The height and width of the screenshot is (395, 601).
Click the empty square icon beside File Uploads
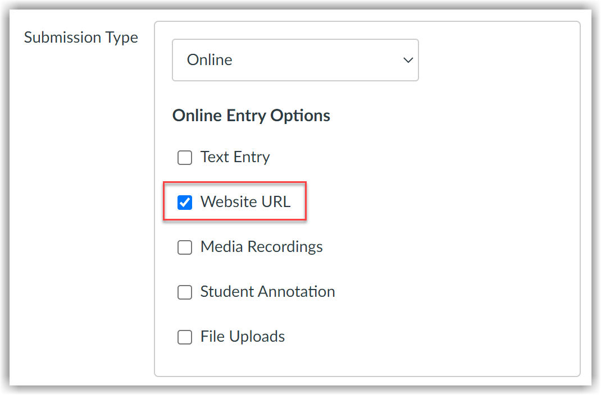pyautogui.click(x=185, y=337)
